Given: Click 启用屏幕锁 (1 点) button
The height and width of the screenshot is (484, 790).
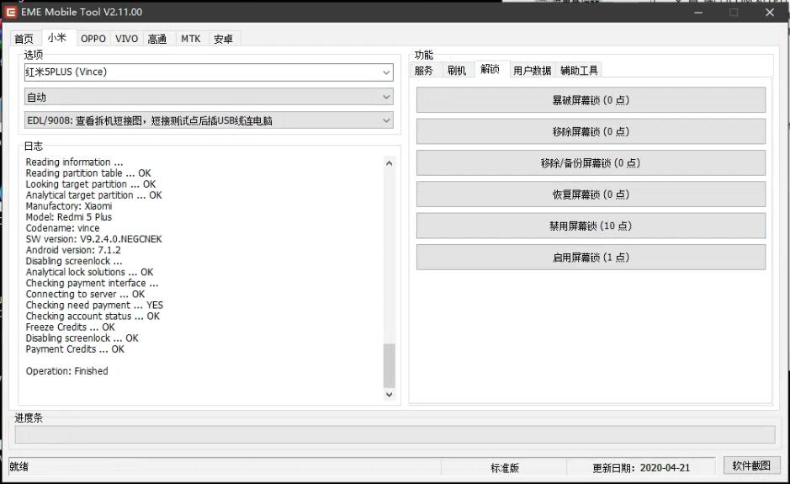Looking at the screenshot, I should click(x=591, y=257).
